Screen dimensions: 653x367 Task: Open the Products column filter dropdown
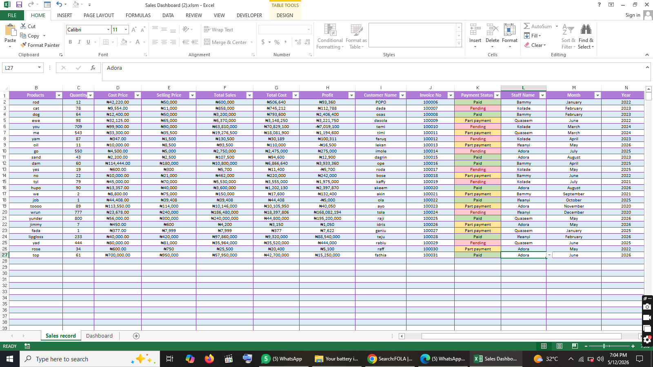point(58,95)
